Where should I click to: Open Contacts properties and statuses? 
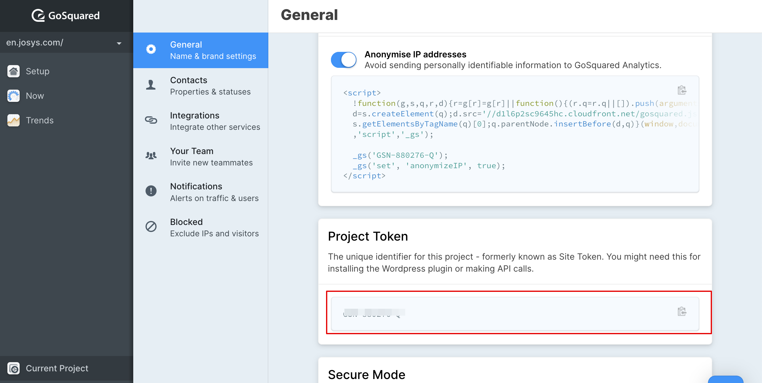pos(210,86)
